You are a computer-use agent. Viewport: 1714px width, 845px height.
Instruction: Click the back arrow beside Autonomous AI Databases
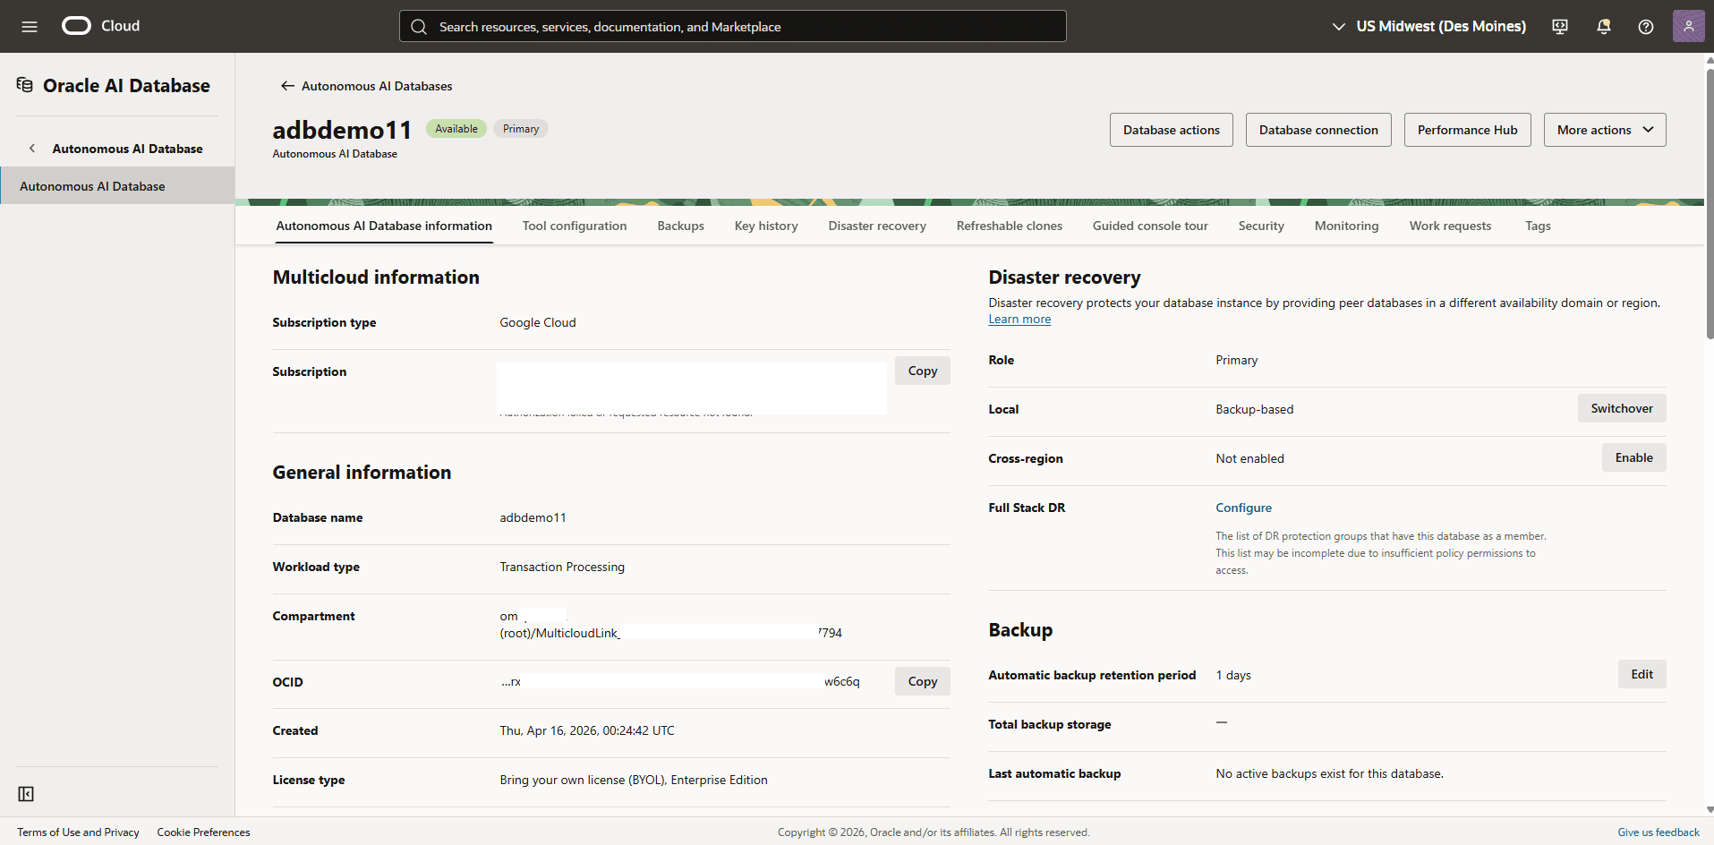287,86
